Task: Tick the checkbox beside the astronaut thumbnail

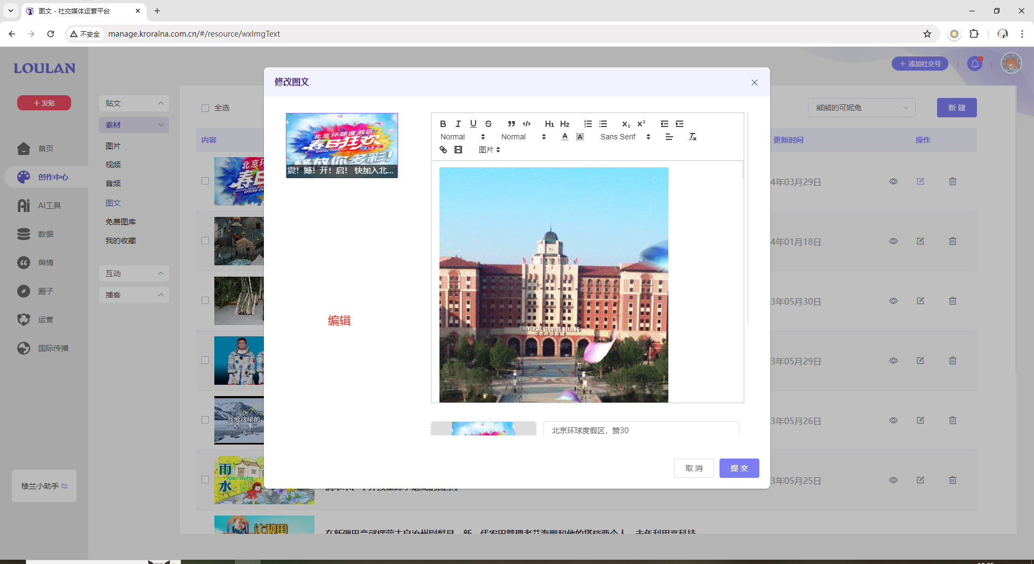Action: pos(205,360)
